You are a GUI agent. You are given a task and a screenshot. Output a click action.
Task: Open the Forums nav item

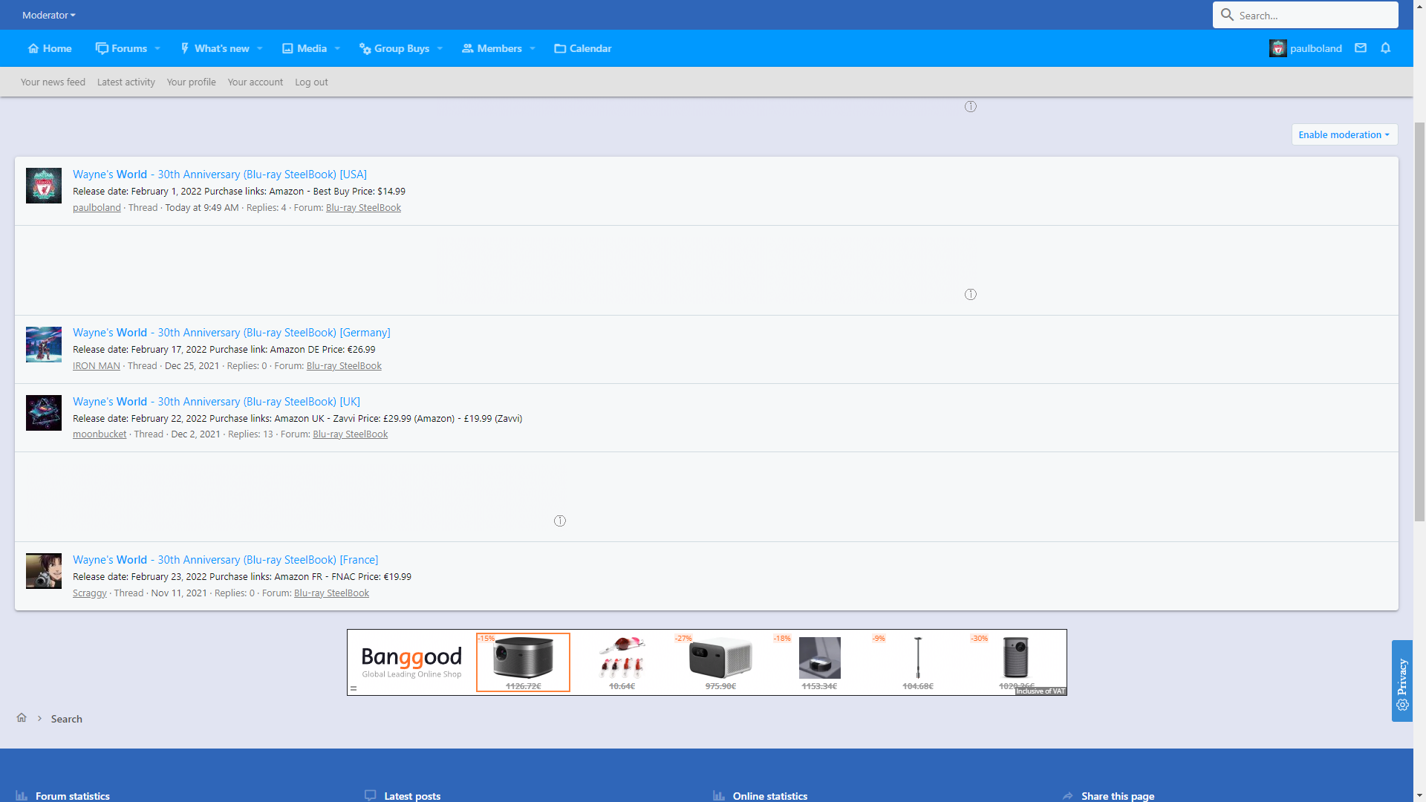pos(122,48)
